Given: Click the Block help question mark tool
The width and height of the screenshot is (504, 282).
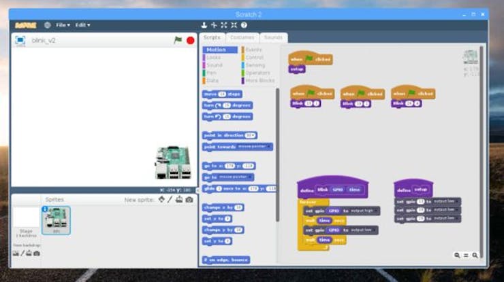Looking at the screenshot, I should coord(244,25).
